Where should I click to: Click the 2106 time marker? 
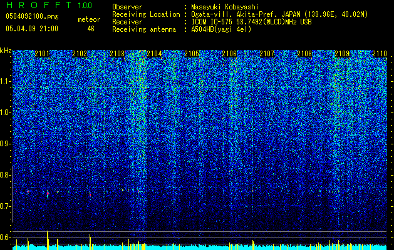(x=229, y=54)
